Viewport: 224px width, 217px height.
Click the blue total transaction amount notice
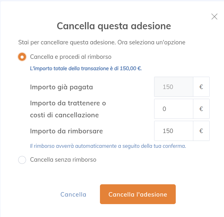click(86, 68)
